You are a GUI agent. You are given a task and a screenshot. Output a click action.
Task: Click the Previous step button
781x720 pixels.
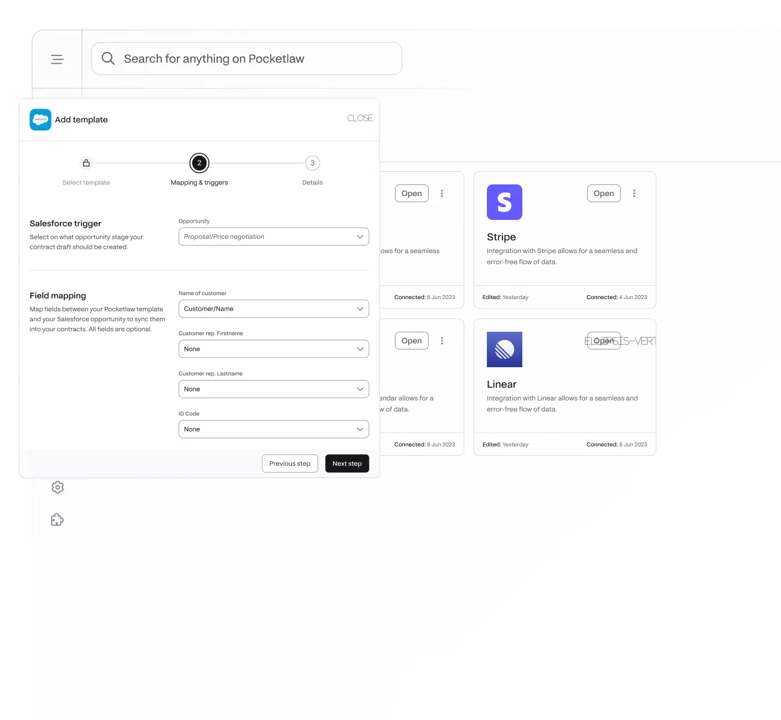290,464
